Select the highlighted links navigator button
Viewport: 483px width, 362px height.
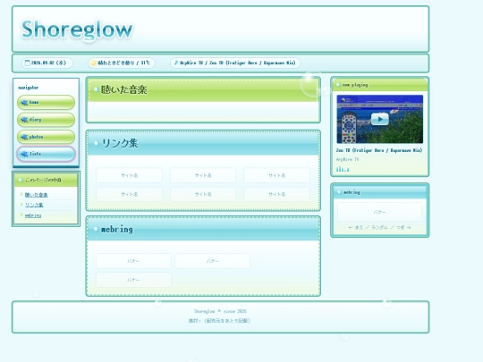point(46,154)
